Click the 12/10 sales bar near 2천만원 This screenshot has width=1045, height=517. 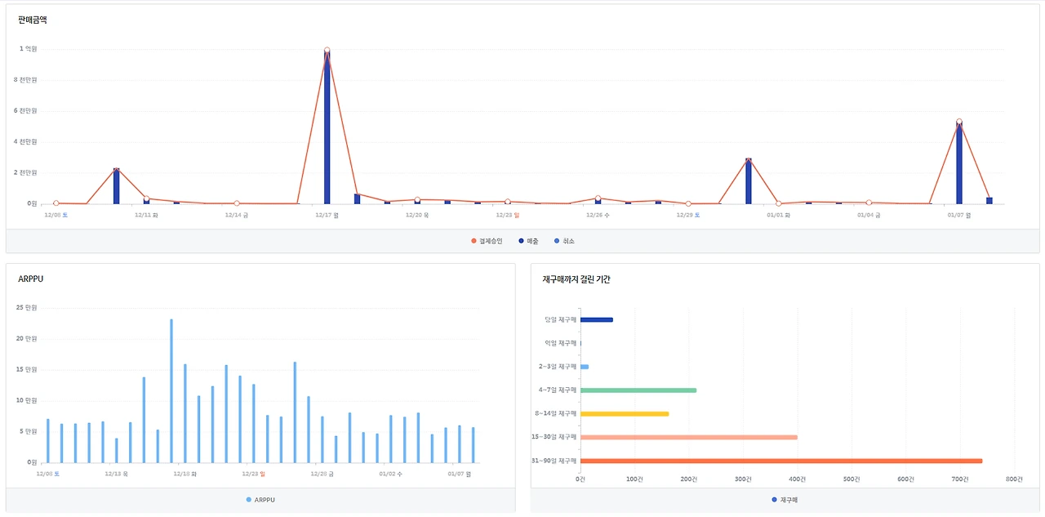[x=116, y=186]
